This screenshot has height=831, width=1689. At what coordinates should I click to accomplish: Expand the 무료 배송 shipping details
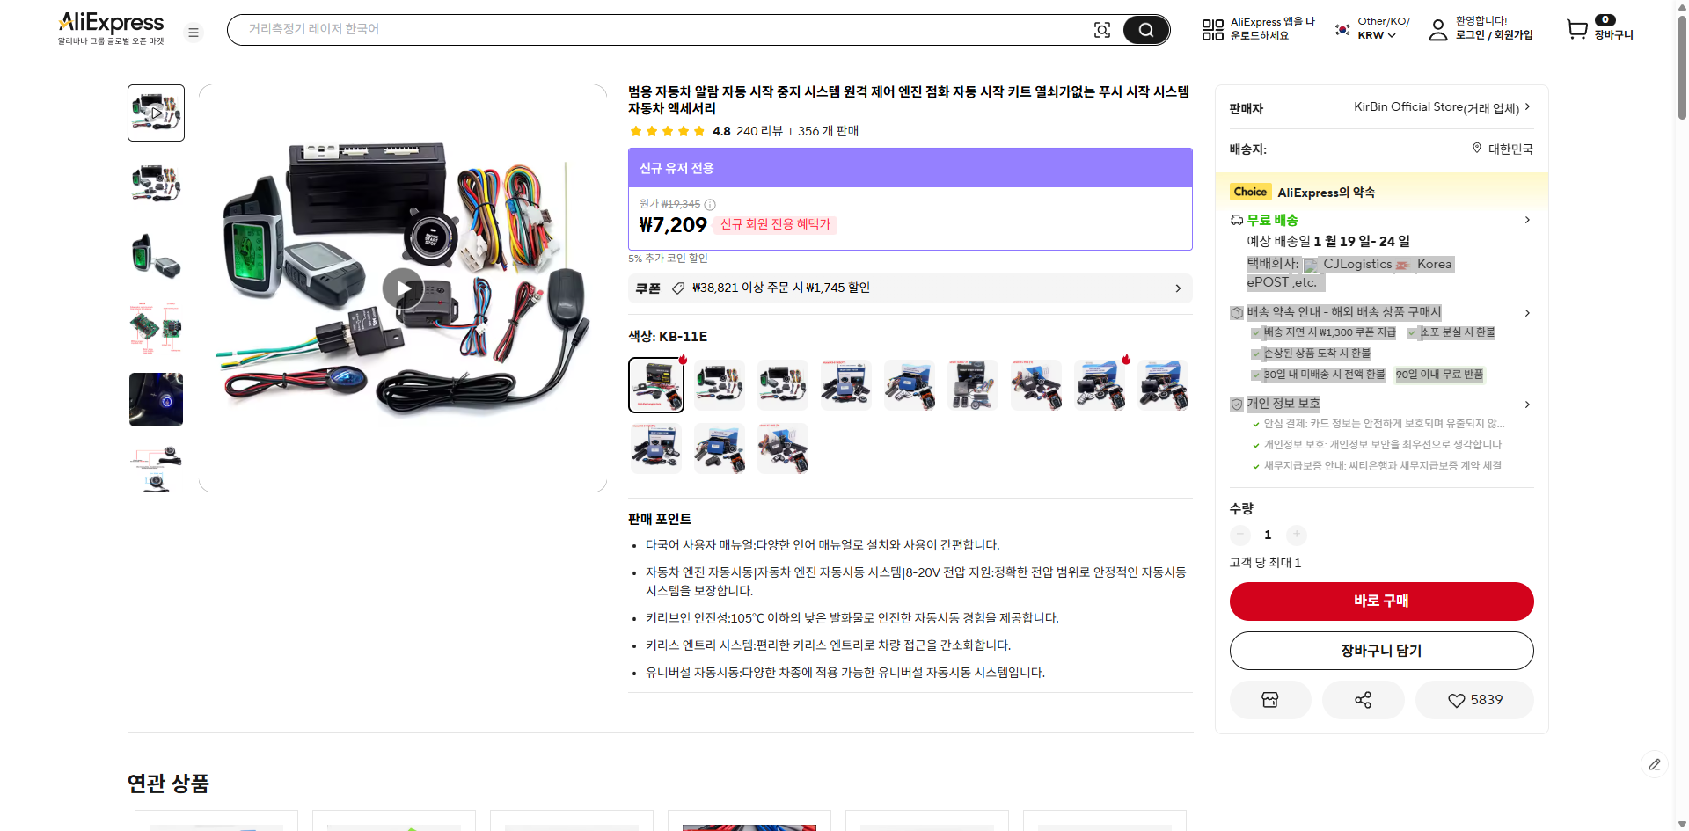[1527, 220]
